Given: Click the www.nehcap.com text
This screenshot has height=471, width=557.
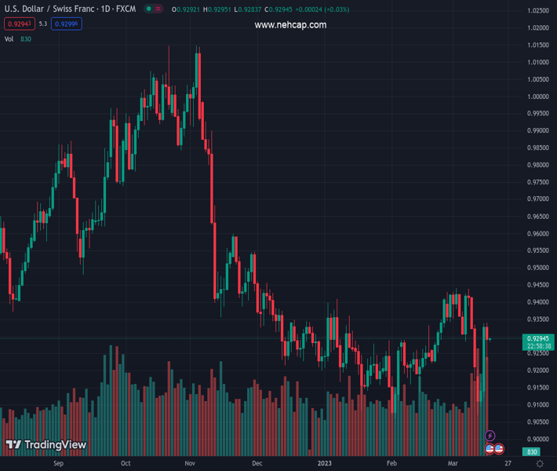Looking at the screenshot, I should point(290,25).
